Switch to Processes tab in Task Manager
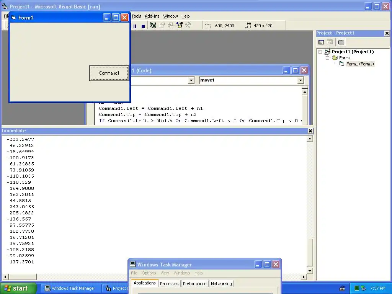392x294 pixels. [x=169, y=284]
